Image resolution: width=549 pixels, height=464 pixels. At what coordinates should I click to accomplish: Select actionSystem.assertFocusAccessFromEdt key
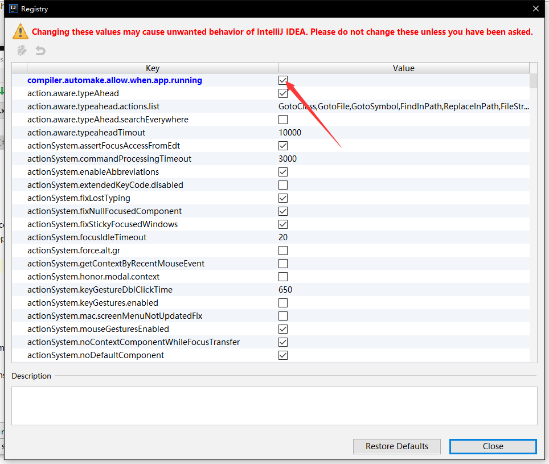click(x=103, y=146)
